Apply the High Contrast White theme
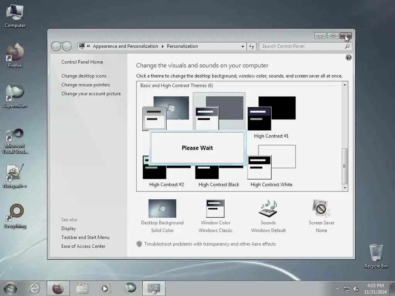This screenshot has width=395, height=296. 272,166
